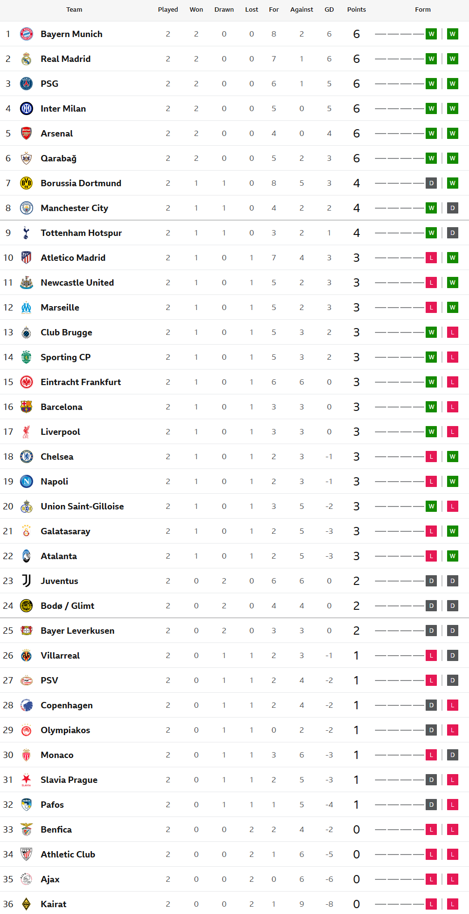Click the Form column header
This screenshot has width=469, height=914.
point(423,10)
